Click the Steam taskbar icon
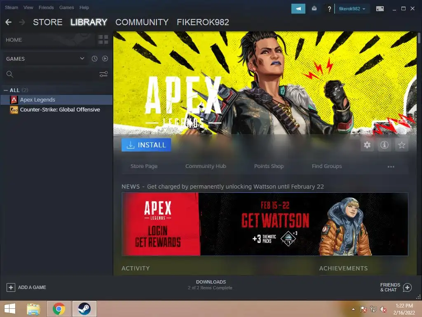This screenshot has width=422, height=317. pos(84,309)
